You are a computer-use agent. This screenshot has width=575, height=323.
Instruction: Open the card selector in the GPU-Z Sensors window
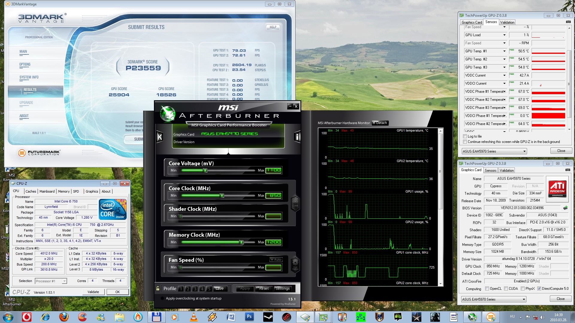pyautogui.click(x=494, y=151)
